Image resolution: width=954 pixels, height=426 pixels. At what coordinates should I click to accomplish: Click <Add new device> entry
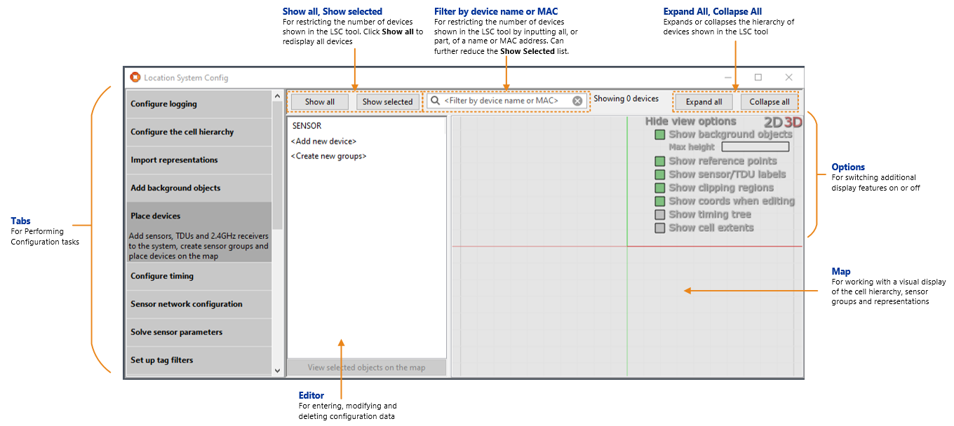(323, 141)
